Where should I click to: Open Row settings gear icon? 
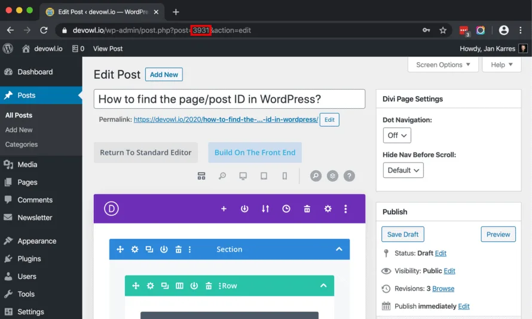[150, 286]
